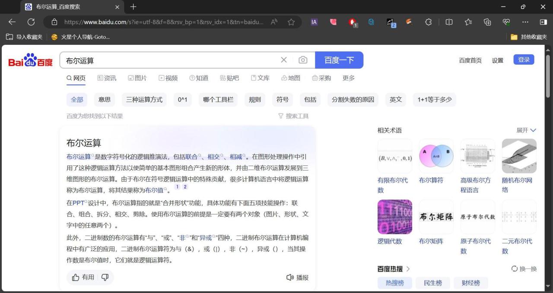This screenshot has height=293, width=553.
Task: Click the split screen icon in toolbar
Action: tap(449, 22)
